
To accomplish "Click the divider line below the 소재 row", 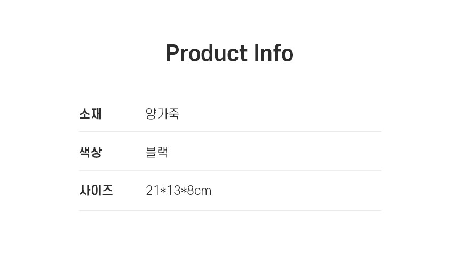I will (230, 131).
